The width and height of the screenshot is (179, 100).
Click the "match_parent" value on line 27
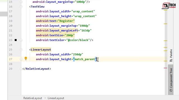tap(85, 59)
